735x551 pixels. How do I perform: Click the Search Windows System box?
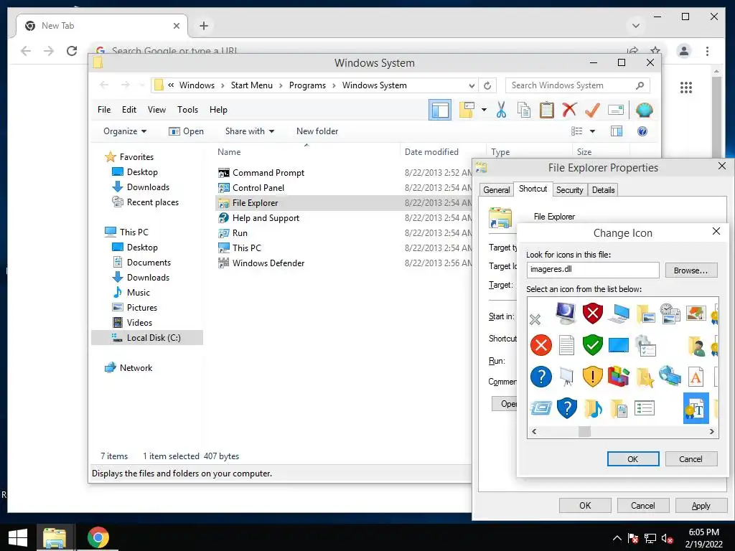[x=578, y=85]
